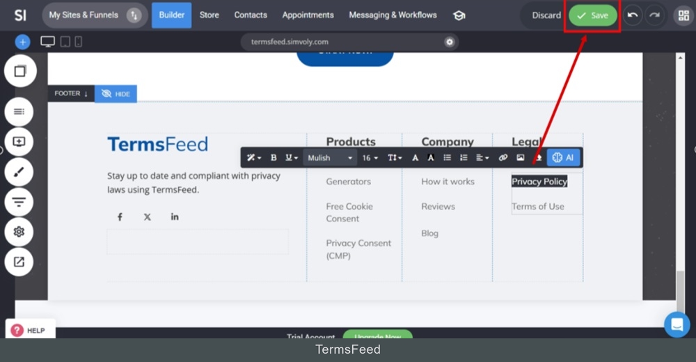Click the TermsFeed footer logo
Screen dimensions: 696x362
click(x=157, y=144)
